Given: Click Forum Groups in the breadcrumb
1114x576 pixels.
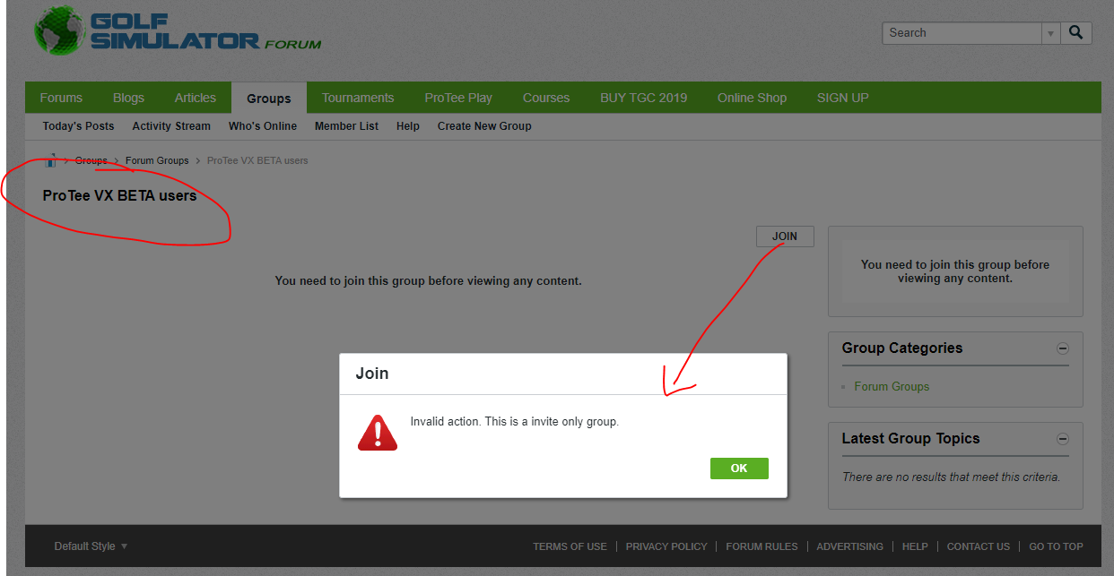Looking at the screenshot, I should (157, 161).
